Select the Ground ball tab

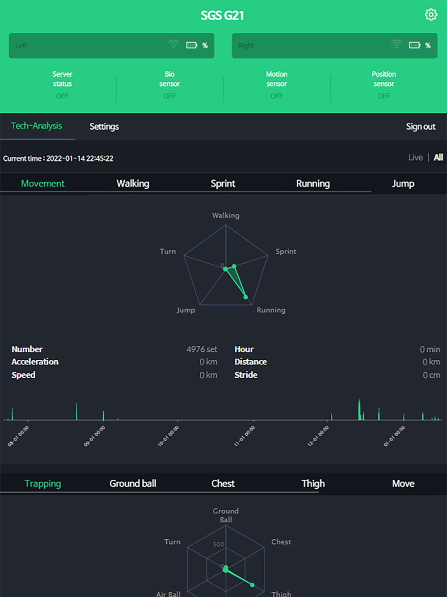coord(133,484)
